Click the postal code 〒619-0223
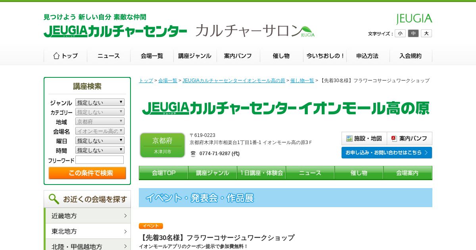 tap(202, 135)
